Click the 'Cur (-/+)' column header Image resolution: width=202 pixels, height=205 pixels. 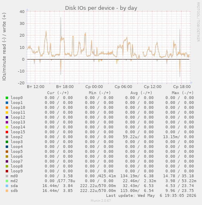58,93
